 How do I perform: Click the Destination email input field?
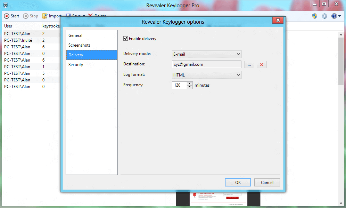[206, 64]
